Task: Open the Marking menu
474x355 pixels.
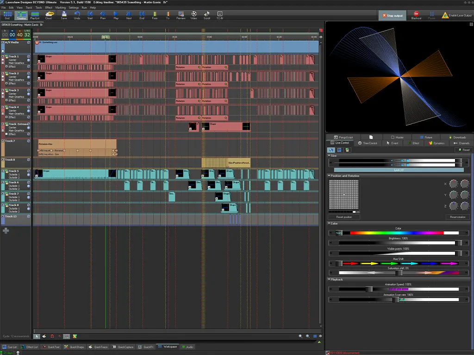Action: click(x=60, y=8)
